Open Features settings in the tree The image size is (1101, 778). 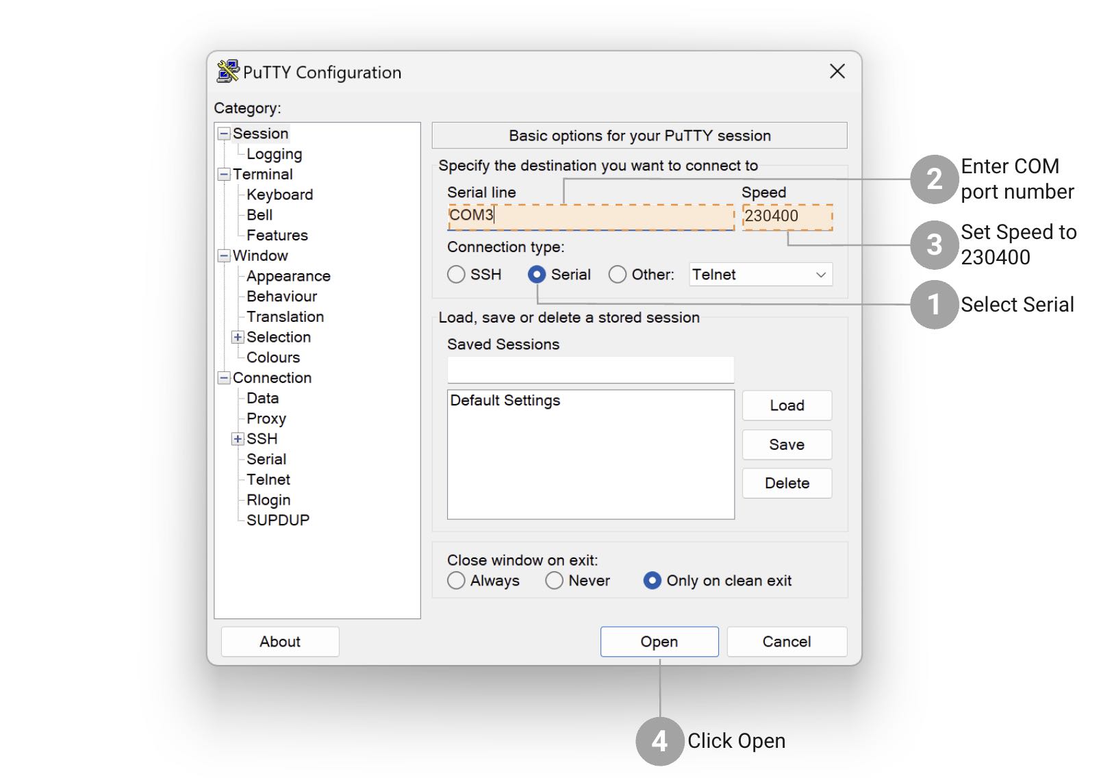click(277, 236)
